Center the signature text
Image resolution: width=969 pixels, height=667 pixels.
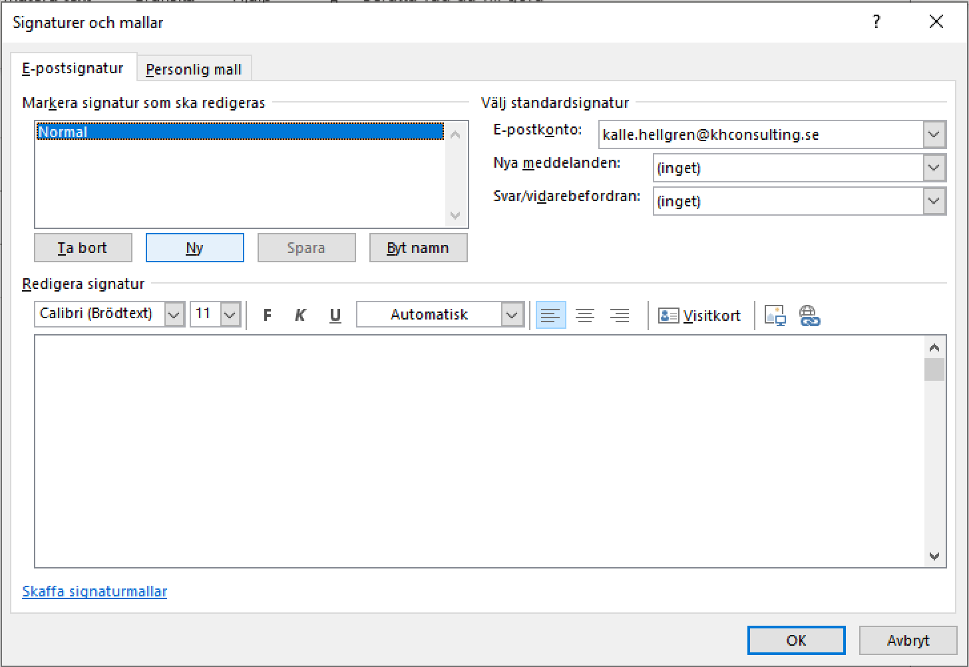(x=585, y=315)
